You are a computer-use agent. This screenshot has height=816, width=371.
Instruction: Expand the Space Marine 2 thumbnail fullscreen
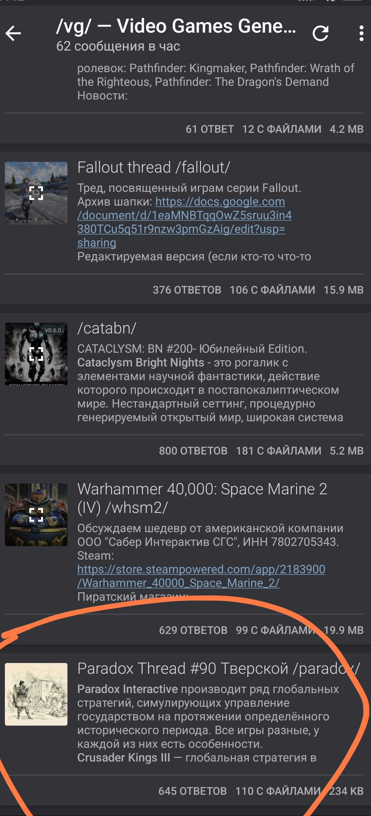[36, 515]
